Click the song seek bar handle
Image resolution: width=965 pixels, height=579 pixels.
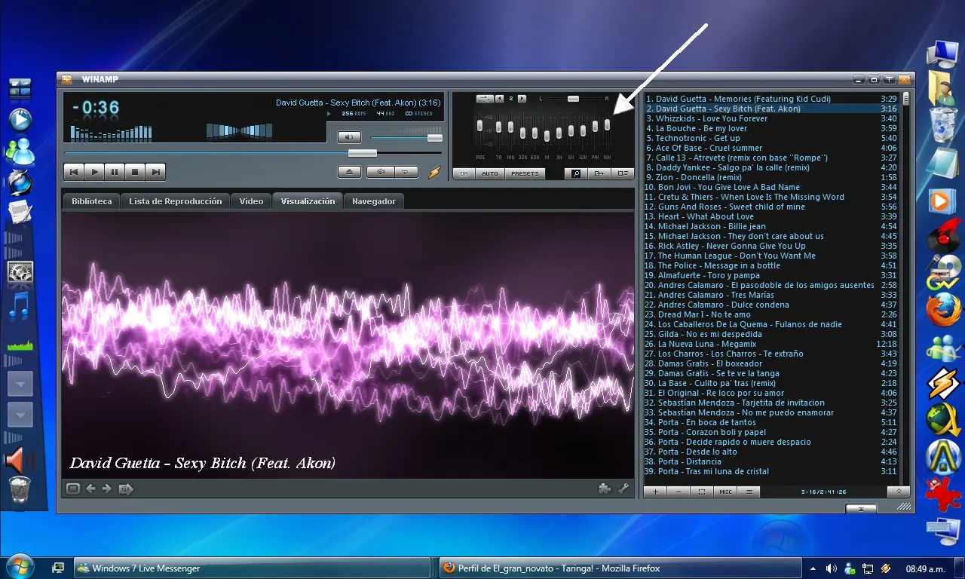(362, 153)
